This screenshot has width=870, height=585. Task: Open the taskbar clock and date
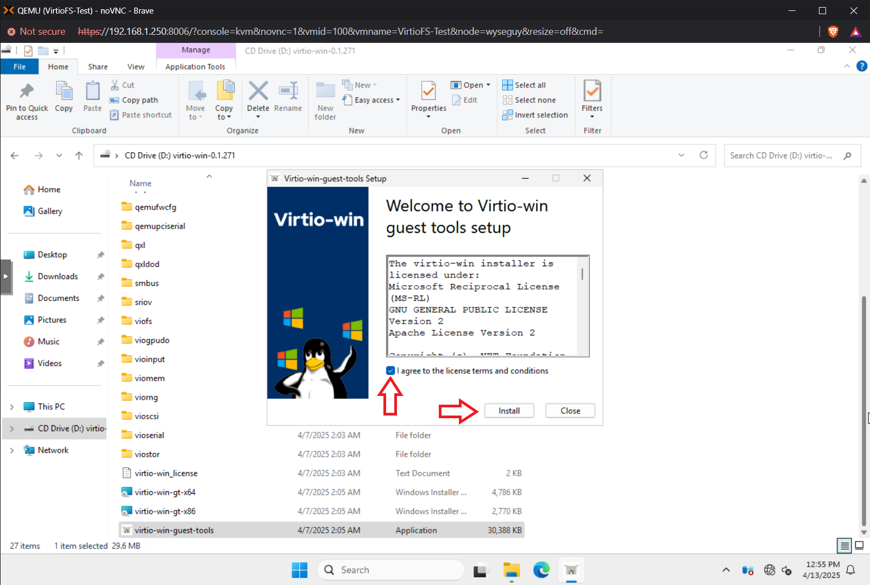[822, 570]
